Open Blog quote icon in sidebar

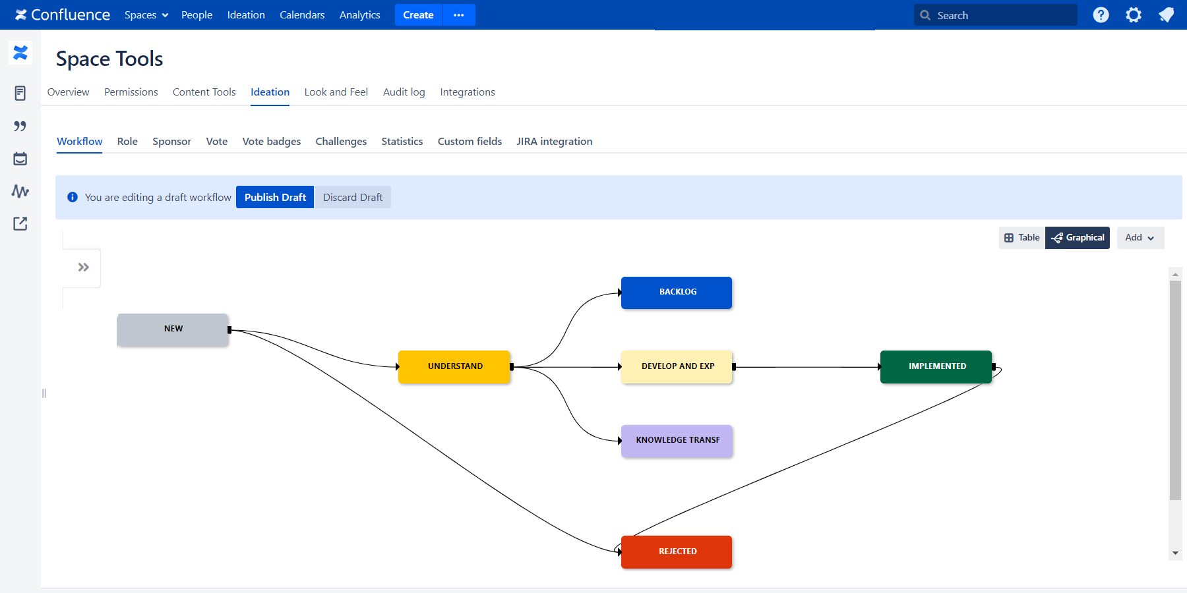point(20,126)
